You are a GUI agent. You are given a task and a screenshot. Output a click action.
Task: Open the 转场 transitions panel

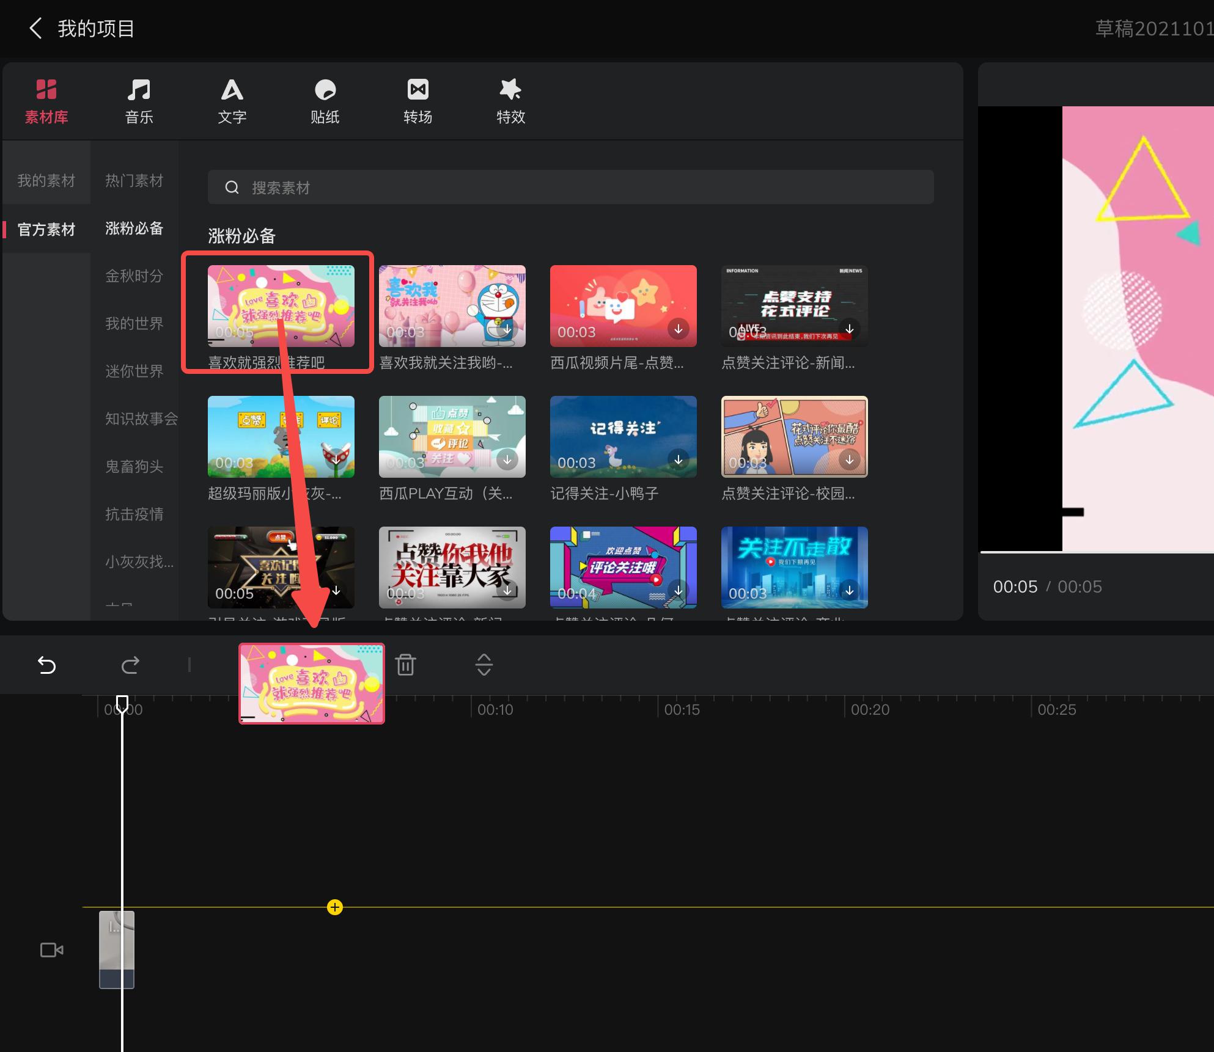coord(418,101)
